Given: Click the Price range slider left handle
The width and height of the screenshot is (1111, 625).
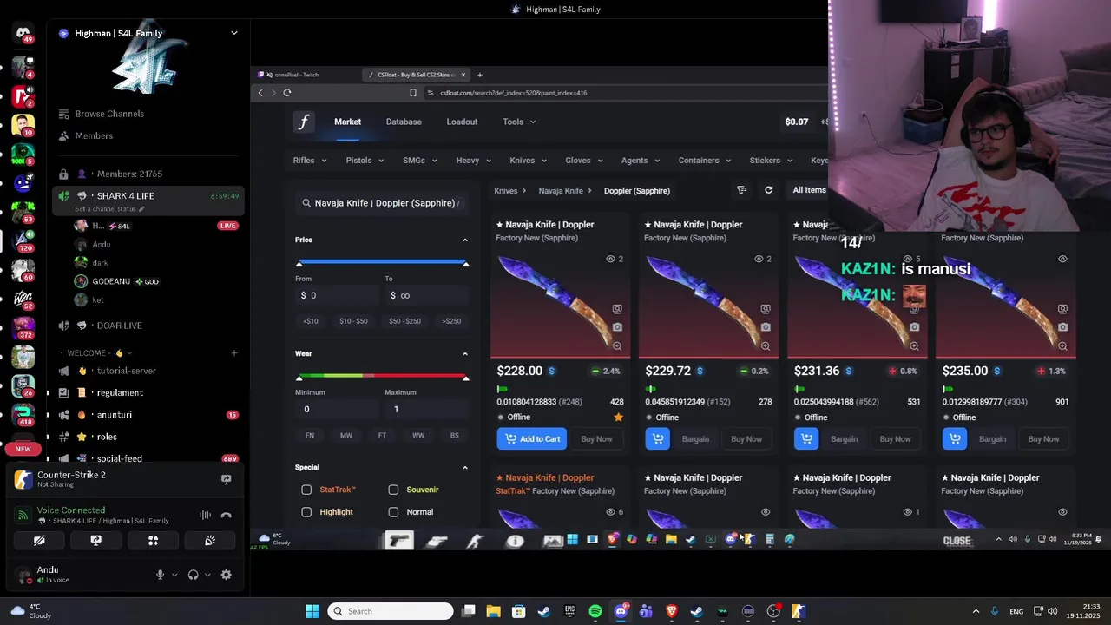Looking at the screenshot, I should pyautogui.click(x=299, y=263).
